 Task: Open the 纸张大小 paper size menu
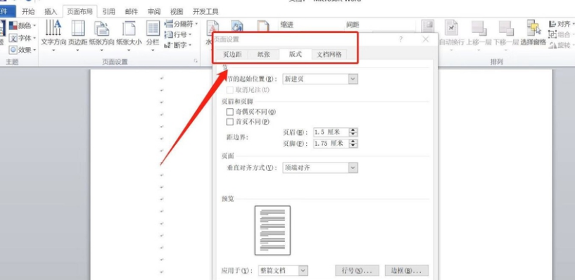point(129,36)
